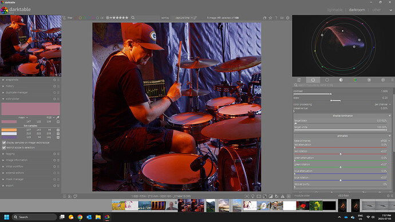Activate the color picker eyedropper tool
The height and width of the screenshot is (222, 395).
58,117
